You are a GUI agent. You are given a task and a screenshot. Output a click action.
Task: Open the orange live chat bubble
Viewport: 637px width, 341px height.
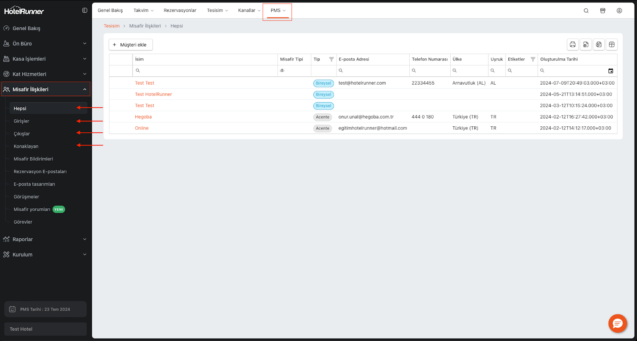[617, 324]
